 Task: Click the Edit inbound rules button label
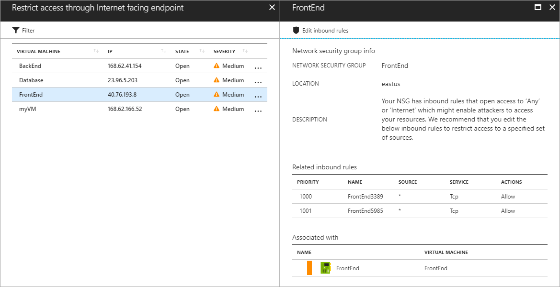325,31
